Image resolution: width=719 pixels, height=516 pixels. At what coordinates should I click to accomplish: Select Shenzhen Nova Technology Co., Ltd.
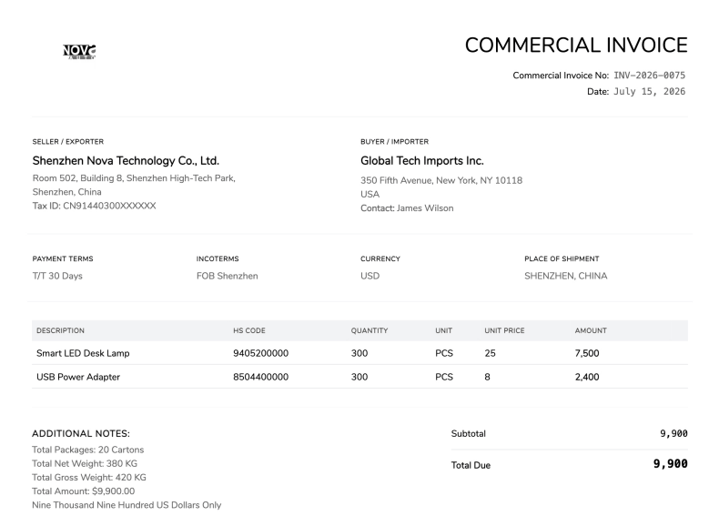(126, 160)
